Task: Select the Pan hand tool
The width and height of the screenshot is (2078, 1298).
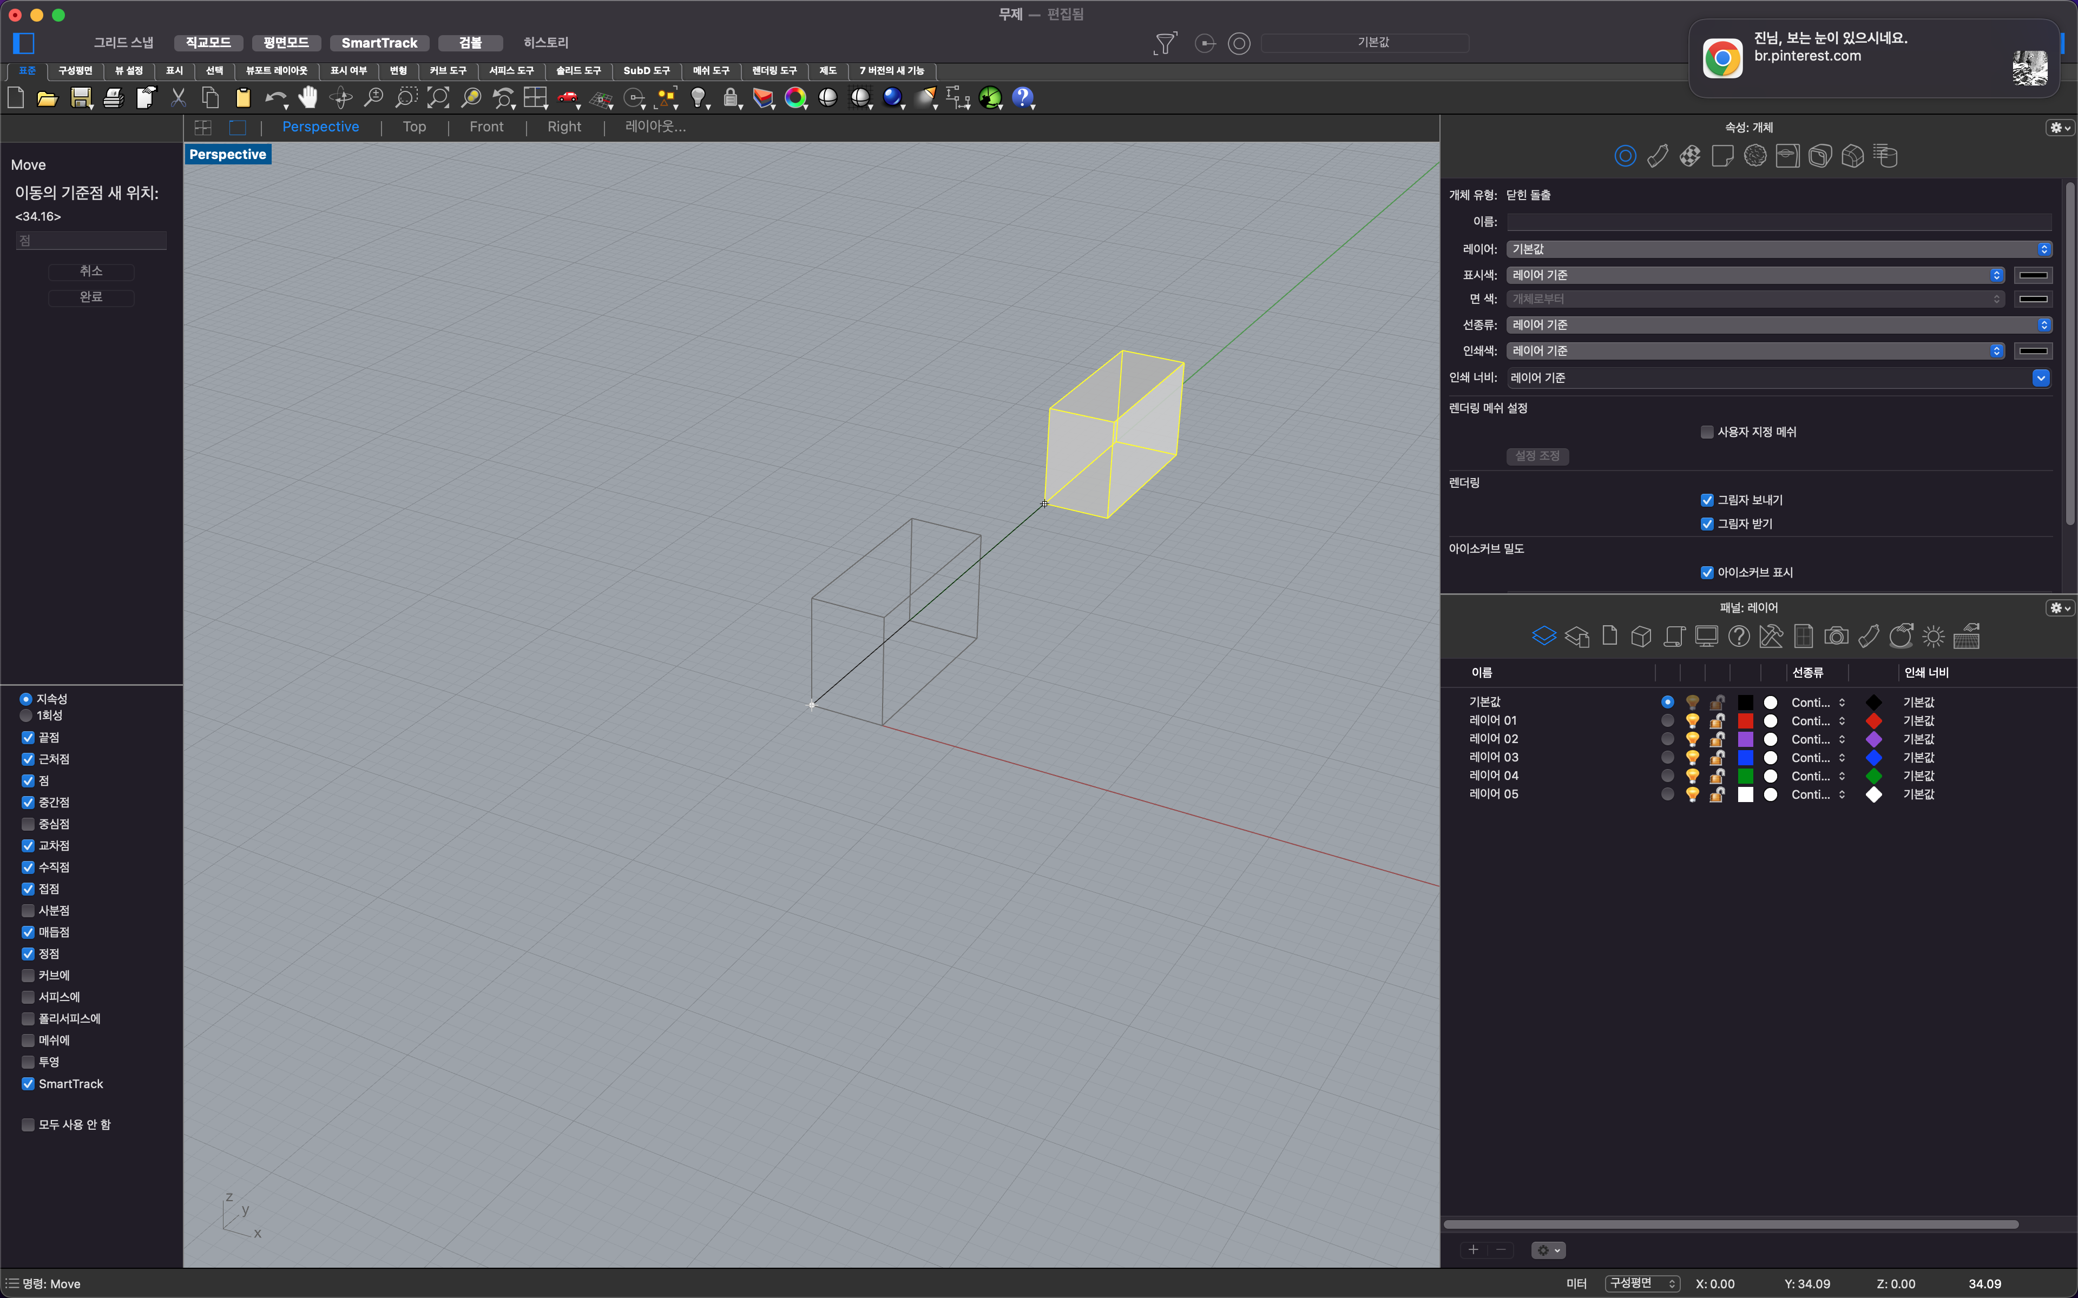Action: coord(307,98)
